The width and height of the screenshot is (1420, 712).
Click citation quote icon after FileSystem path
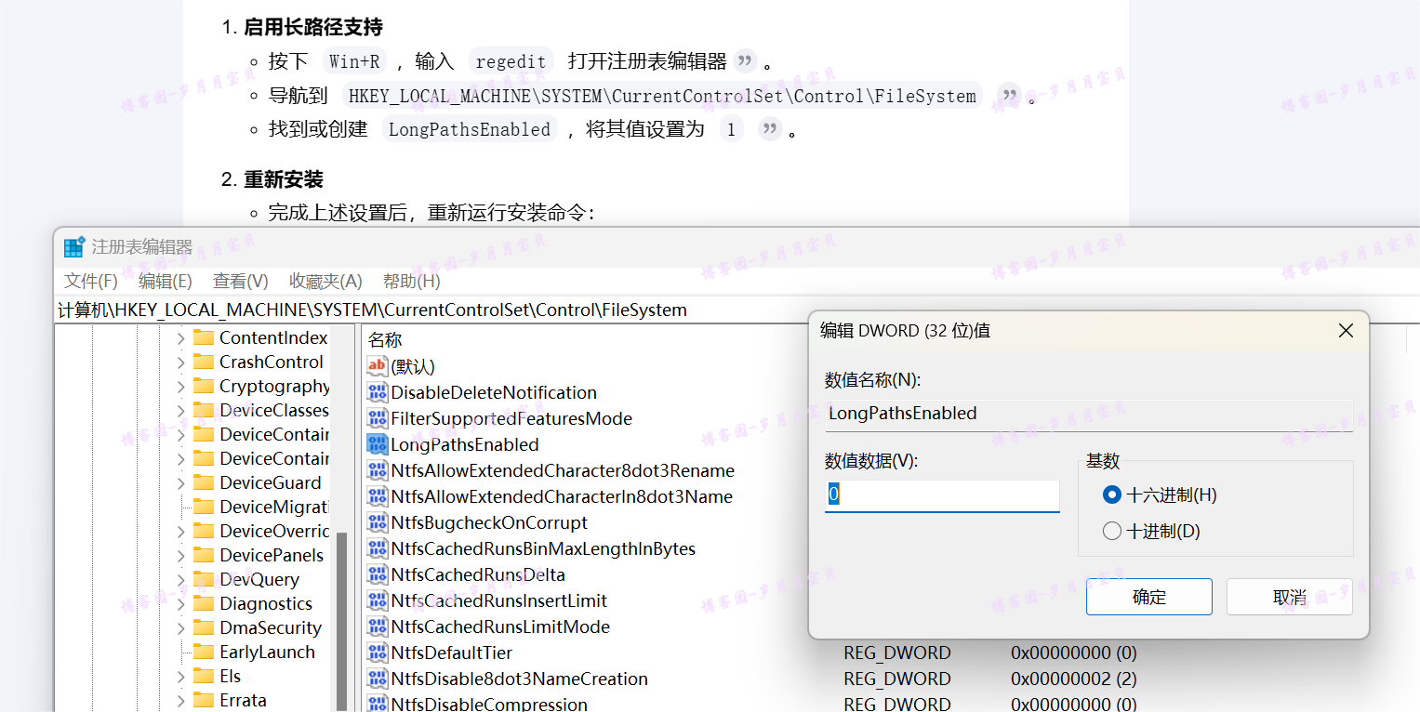click(1009, 96)
